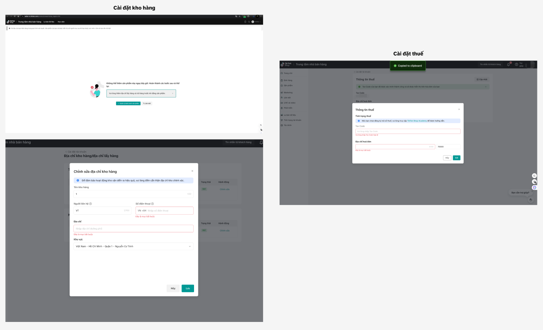
Task: Click the Lưu button in warehouse dialog
Action: click(x=188, y=288)
